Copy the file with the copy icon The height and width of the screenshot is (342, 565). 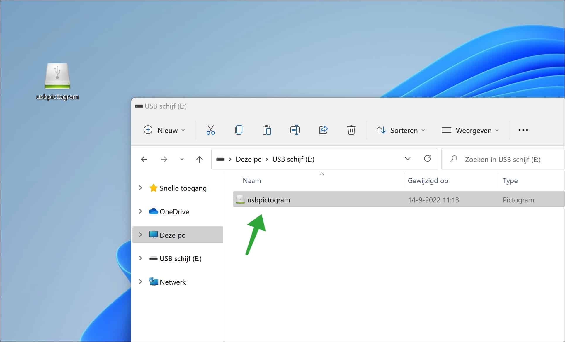click(239, 130)
